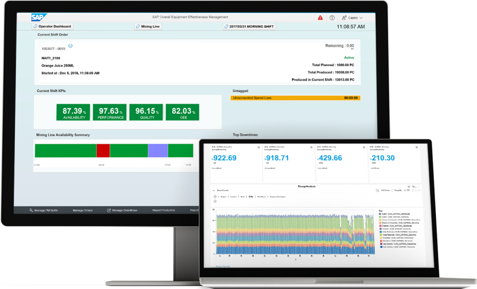Click 'Produced in Current Shift : 13013.00 PC'
The width and height of the screenshot is (477, 289).
coord(323,79)
